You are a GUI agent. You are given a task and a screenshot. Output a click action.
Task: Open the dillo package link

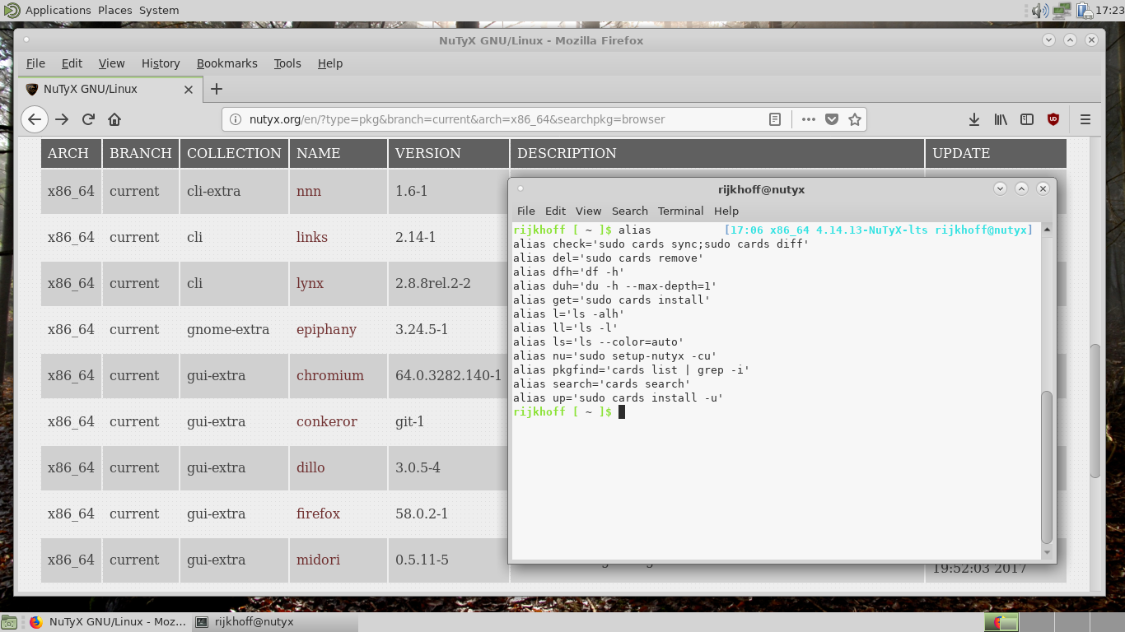click(310, 467)
